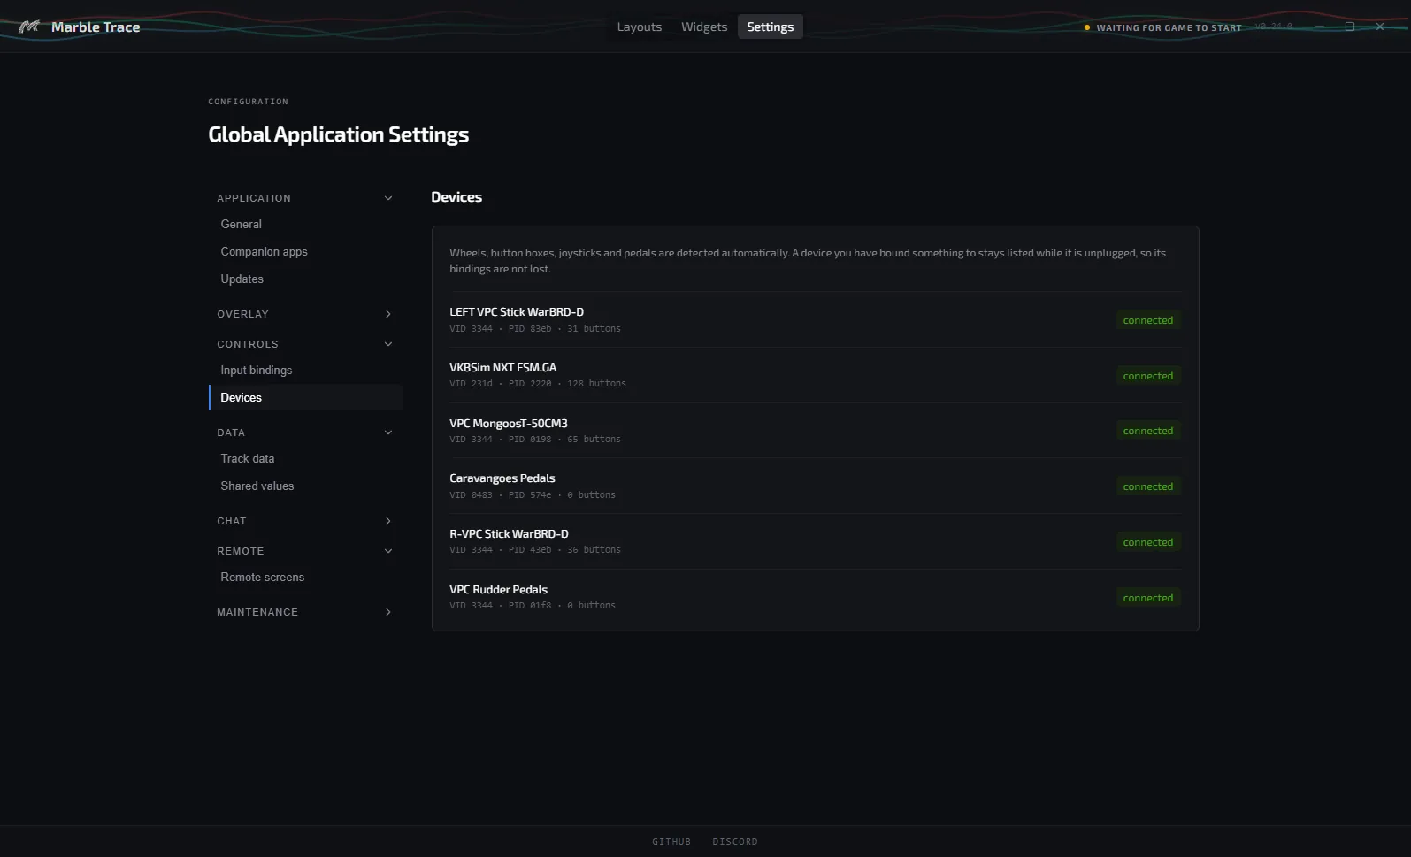
Task: Expand the CHAT section chevron
Action: click(388, 521)
